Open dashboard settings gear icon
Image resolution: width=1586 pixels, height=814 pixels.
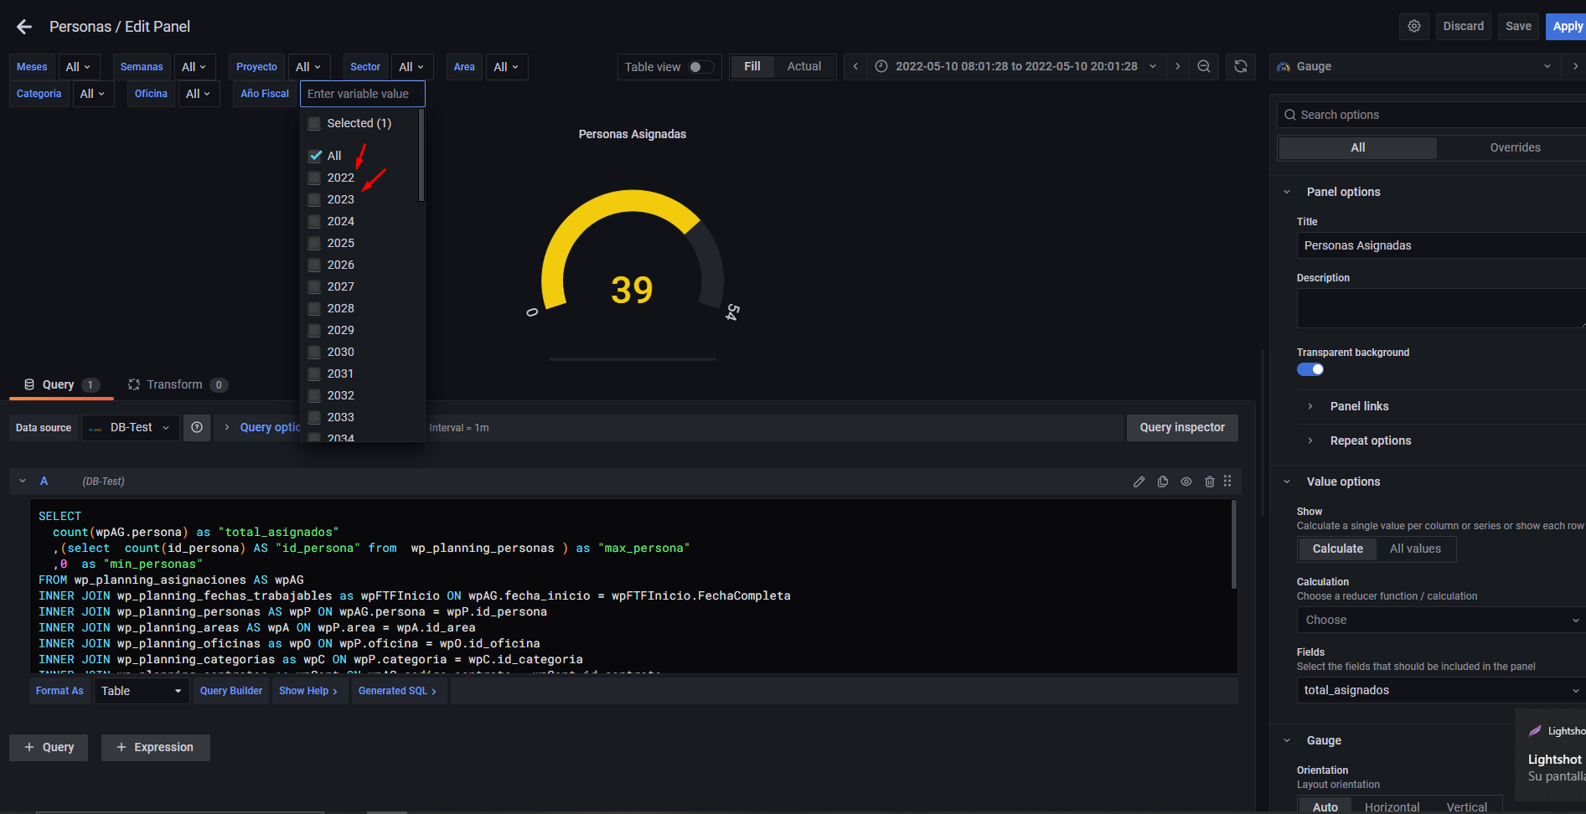tap(1413, 26)
